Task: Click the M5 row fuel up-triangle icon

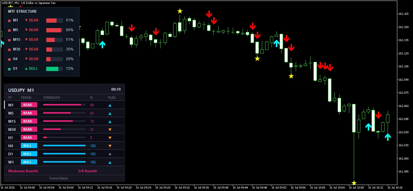Action: click(110, 114)
